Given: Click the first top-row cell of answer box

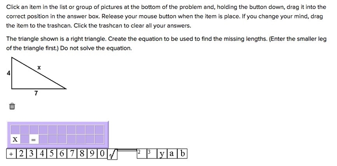Looking at the screenshot, I should (15, 130).
